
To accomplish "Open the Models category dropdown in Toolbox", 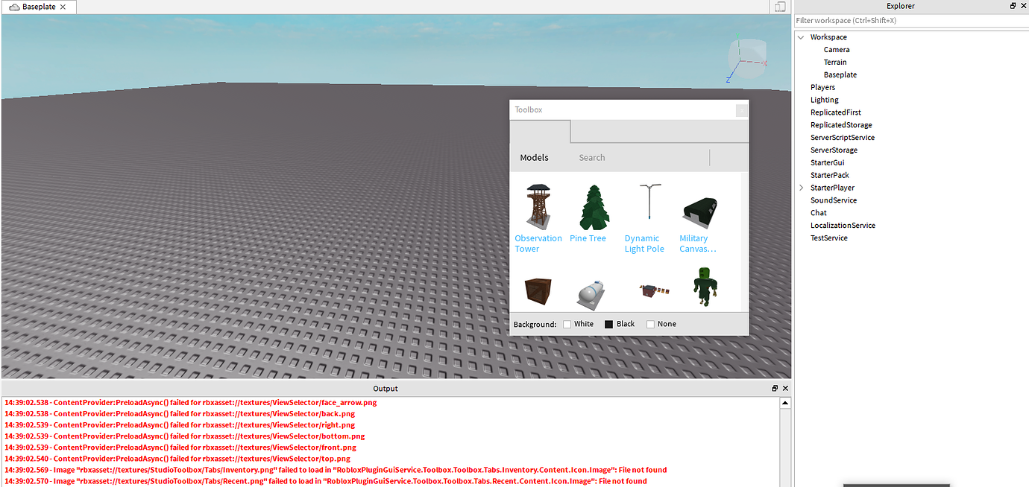I will point(534,158).
